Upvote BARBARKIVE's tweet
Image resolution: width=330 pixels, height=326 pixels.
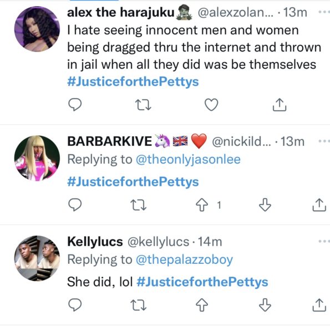click(x=202, y=205)
